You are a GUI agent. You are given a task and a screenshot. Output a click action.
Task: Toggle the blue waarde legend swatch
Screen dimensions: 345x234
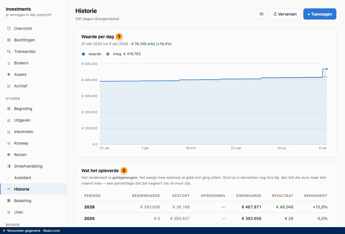coord(83,54)
